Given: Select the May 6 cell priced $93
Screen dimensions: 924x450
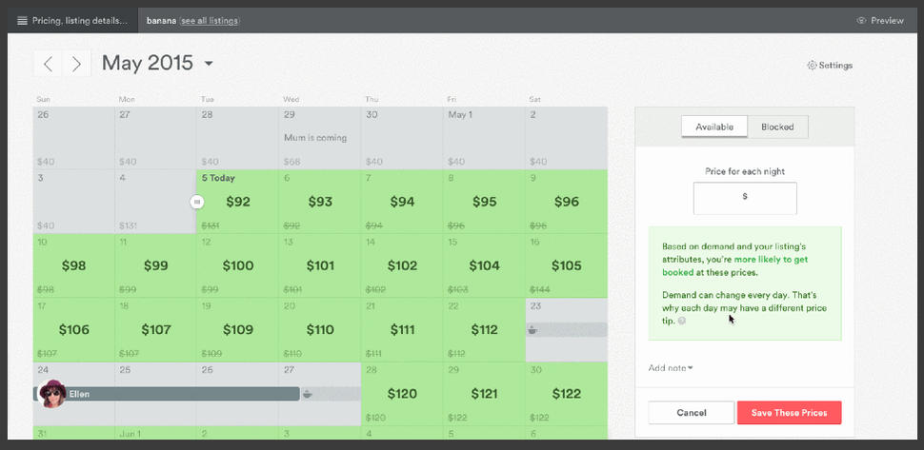Looking at the screenshot, I should click(x=320, y=202).
